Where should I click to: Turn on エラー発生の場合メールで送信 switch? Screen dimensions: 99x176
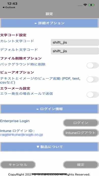[x=93, y=95]
